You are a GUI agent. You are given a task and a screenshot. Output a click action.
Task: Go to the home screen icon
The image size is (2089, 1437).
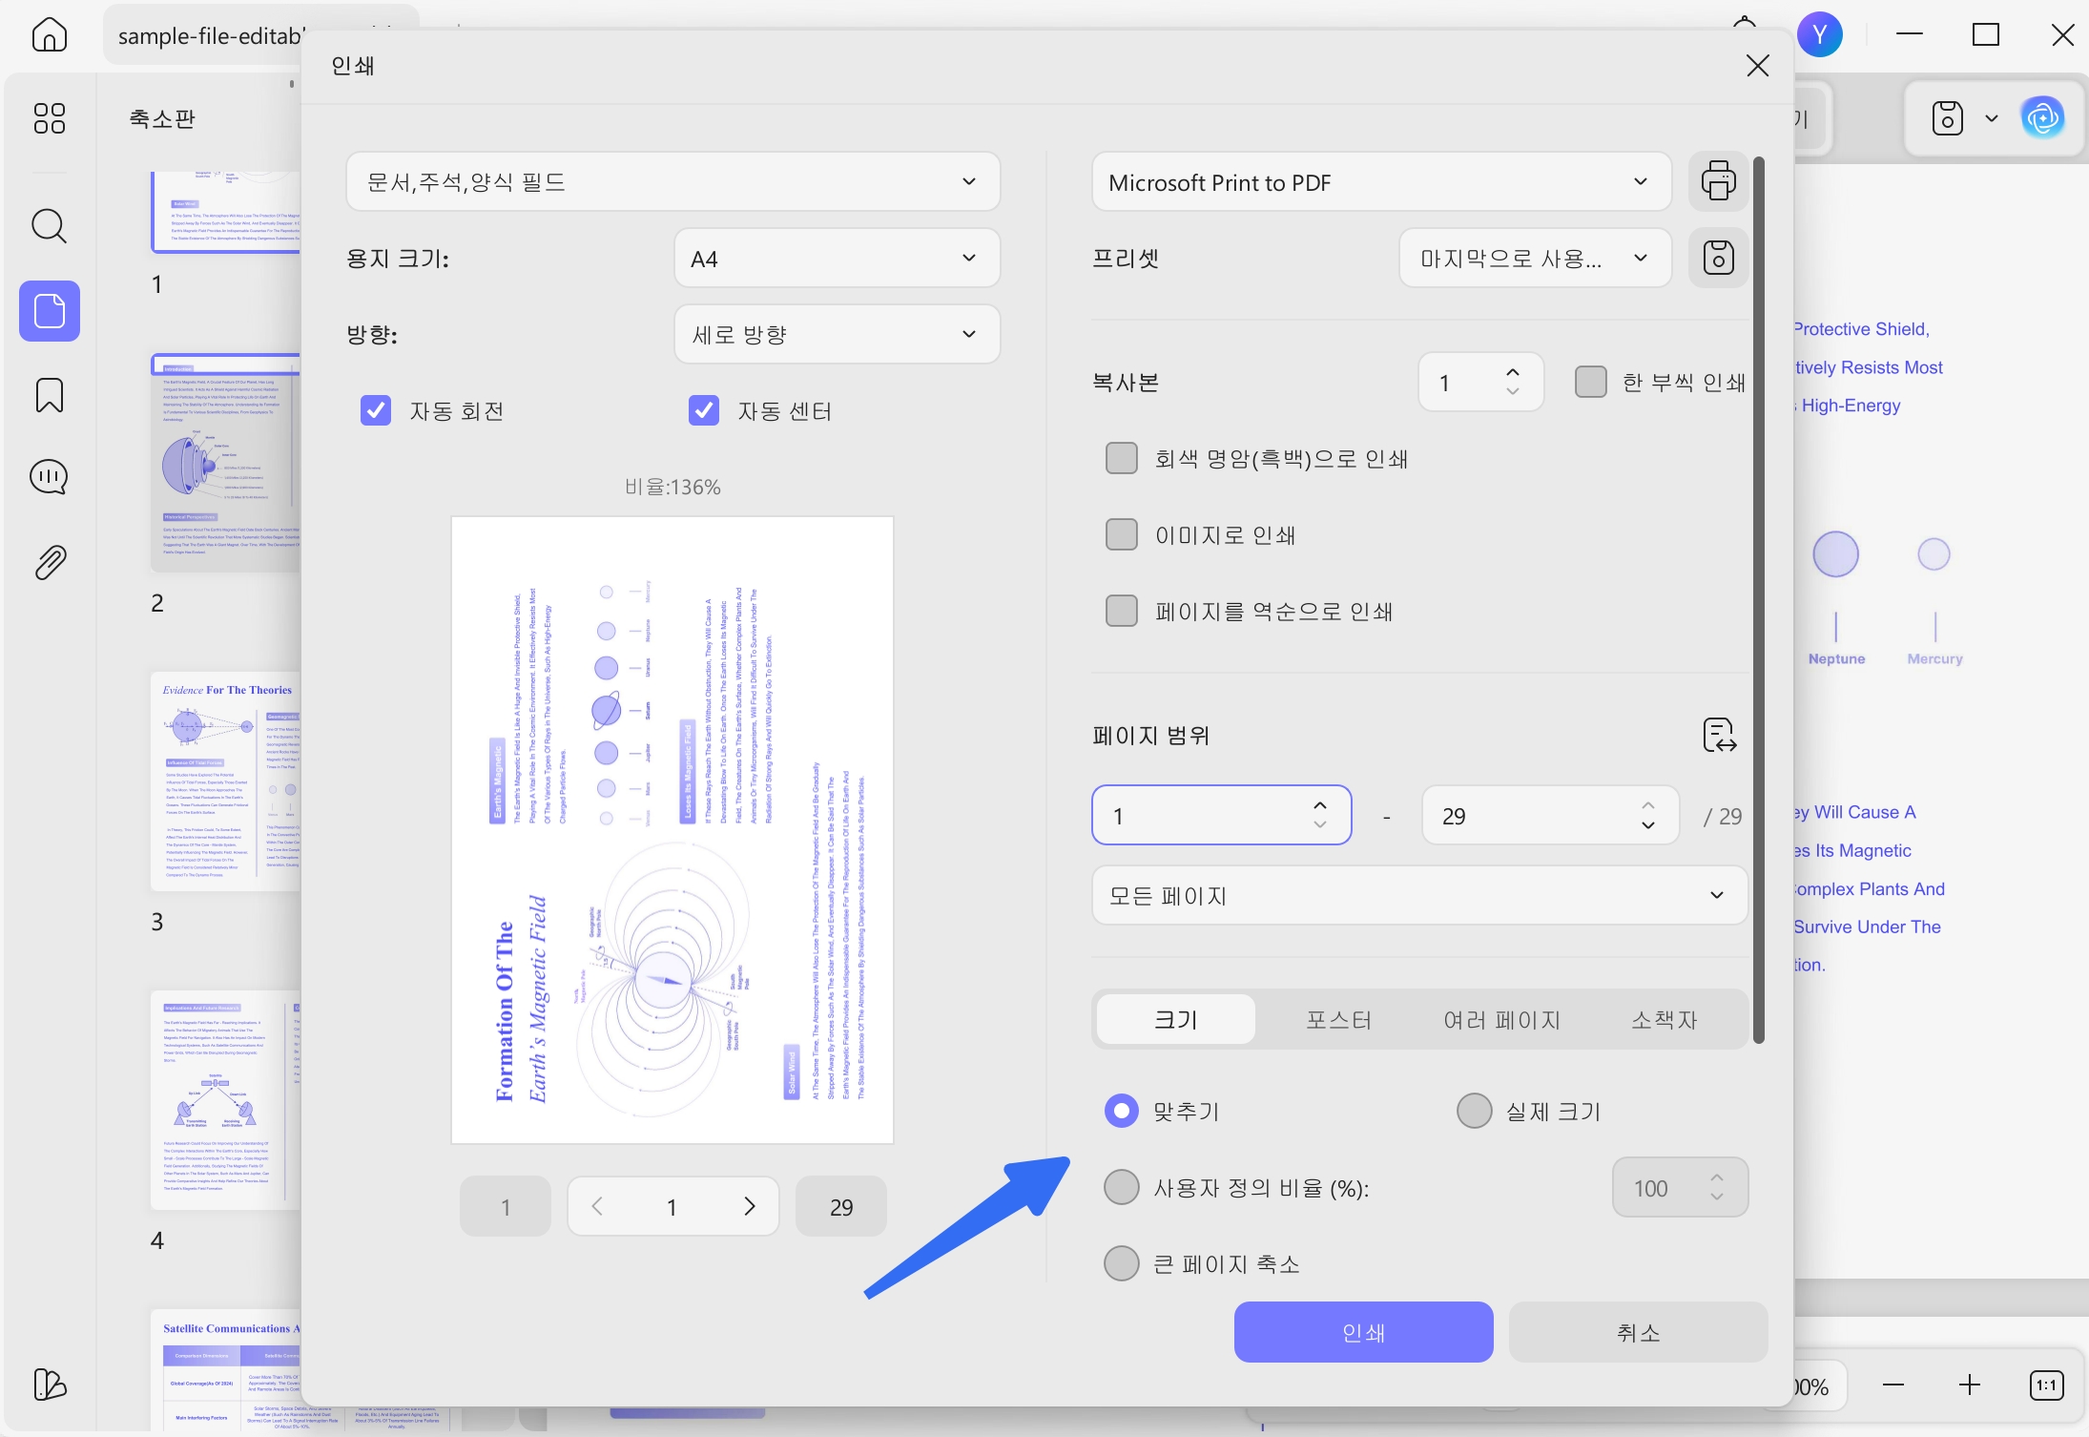tap(50, 35)
